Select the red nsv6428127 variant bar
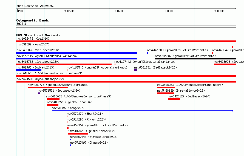The width and height of the screenshot is (244, 156). [x=174, y=99]
